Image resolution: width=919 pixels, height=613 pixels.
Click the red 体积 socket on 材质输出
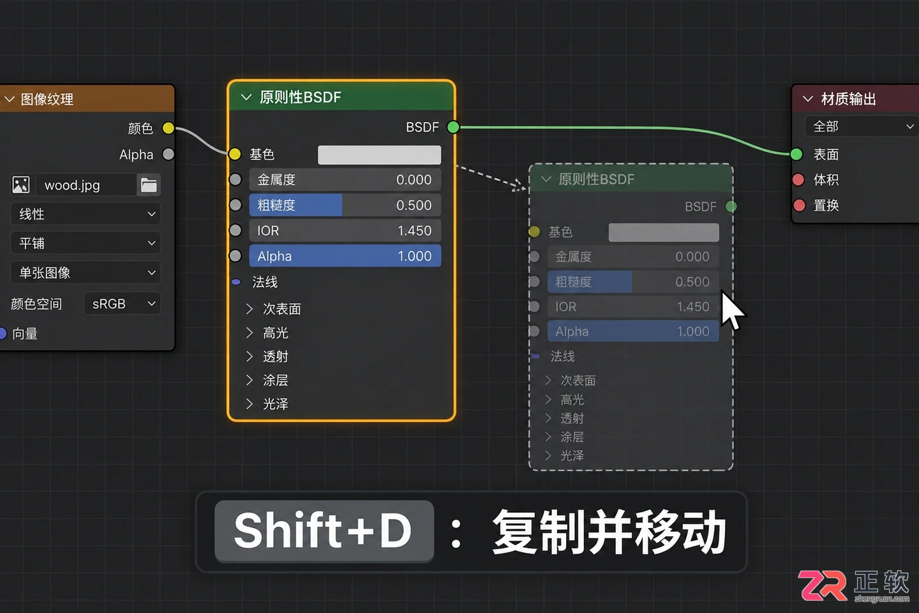(x=798, y=179)
